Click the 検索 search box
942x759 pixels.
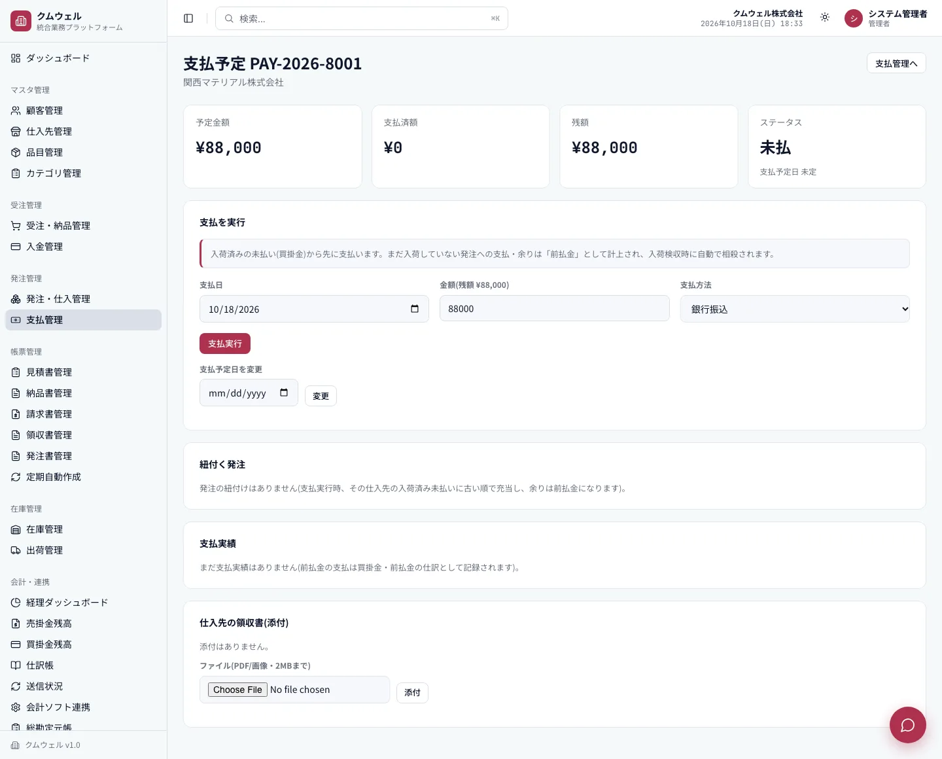click(x=362, y=18)
